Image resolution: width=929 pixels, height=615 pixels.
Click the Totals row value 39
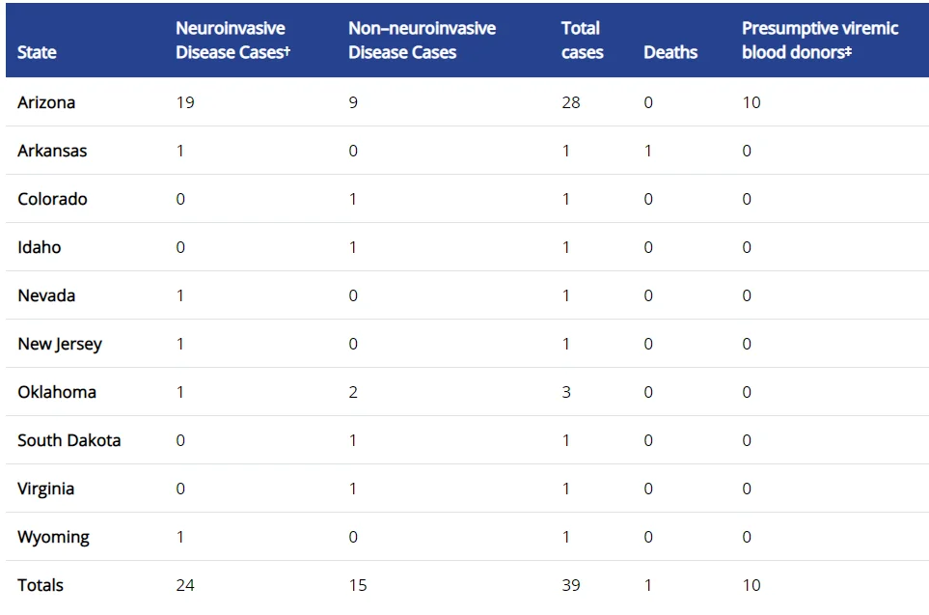tap(570, 585)
